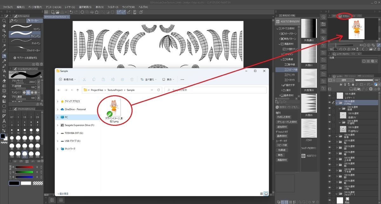Select the Zoom magnifier tool

(4, 21)
